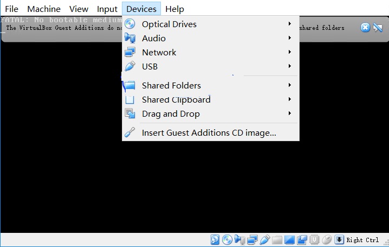The height and width of the screenshot is (247, 389).
Task: Open the File menu
Action: (11, 9)
